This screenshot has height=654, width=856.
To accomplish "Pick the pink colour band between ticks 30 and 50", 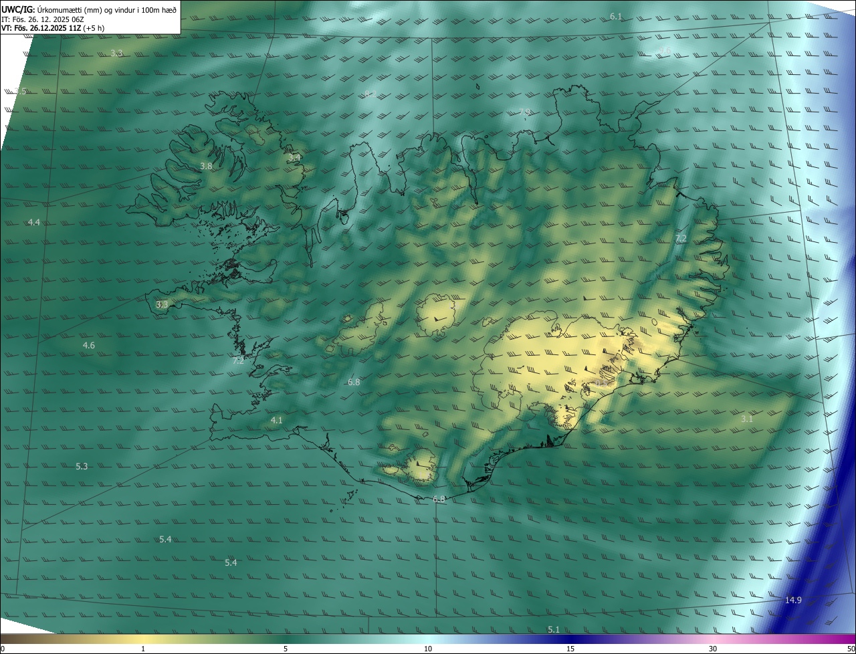I will pos(784,639).
